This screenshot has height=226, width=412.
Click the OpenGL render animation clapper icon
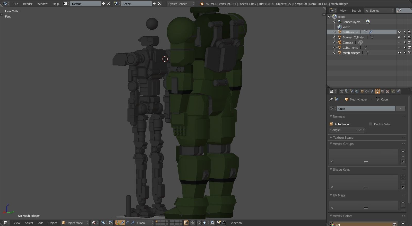pyautogui.click(x=224, y=223)
